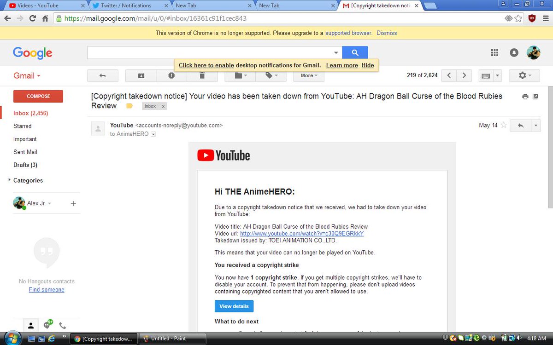Print all with printer icon

pyautogui.click(x=525, y=97)
